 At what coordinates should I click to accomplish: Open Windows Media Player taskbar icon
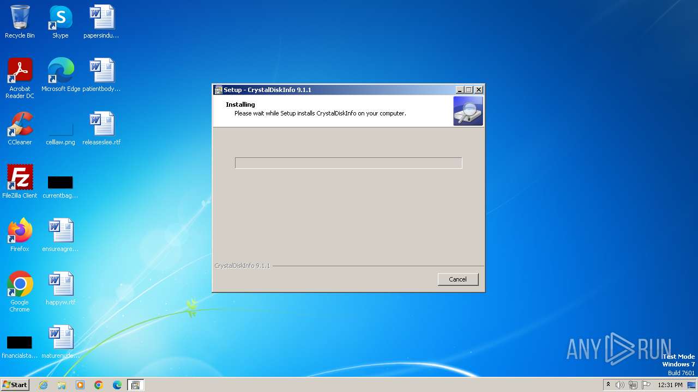tap(80, 385)
